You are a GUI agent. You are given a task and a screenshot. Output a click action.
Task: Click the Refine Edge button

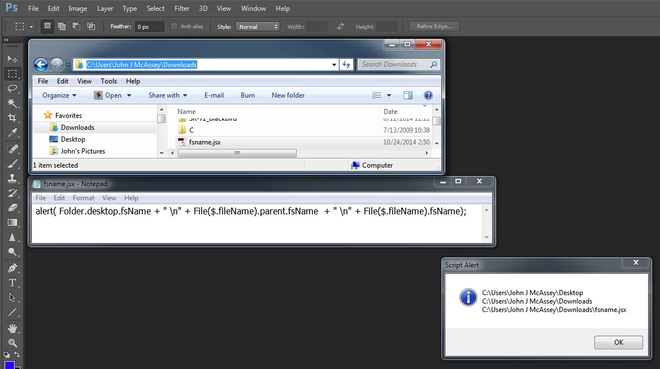(435, 27)
